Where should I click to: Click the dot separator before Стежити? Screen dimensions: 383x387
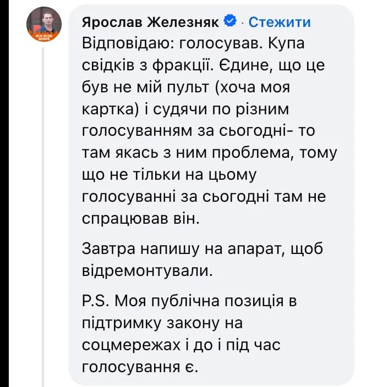coord(243,23)
